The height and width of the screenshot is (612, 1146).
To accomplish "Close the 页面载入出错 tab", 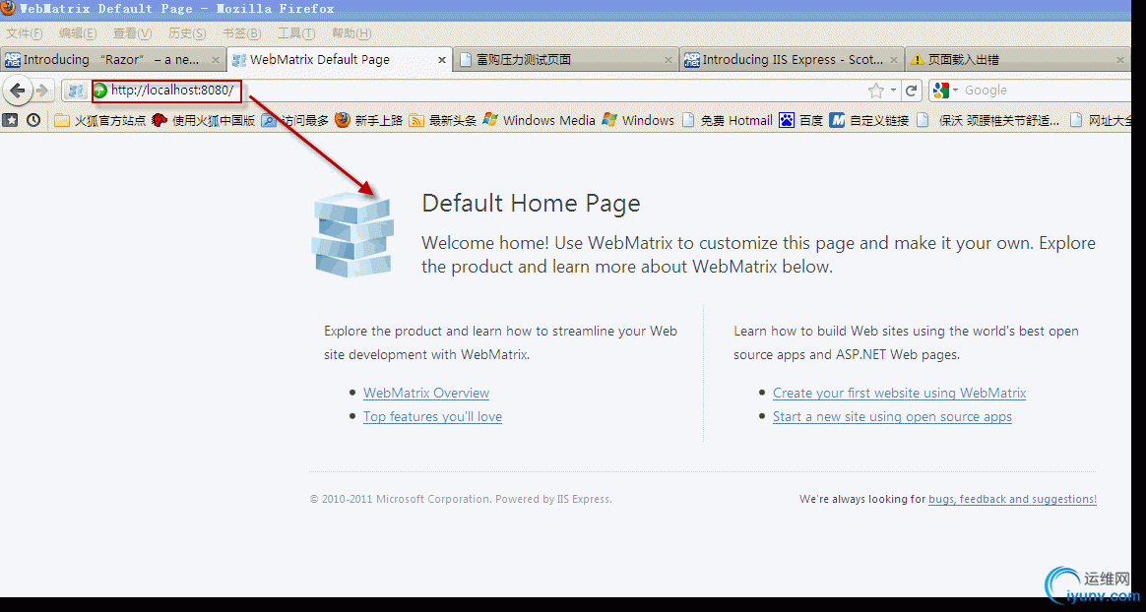I will pyautogui.click(x=1120, y=60).
